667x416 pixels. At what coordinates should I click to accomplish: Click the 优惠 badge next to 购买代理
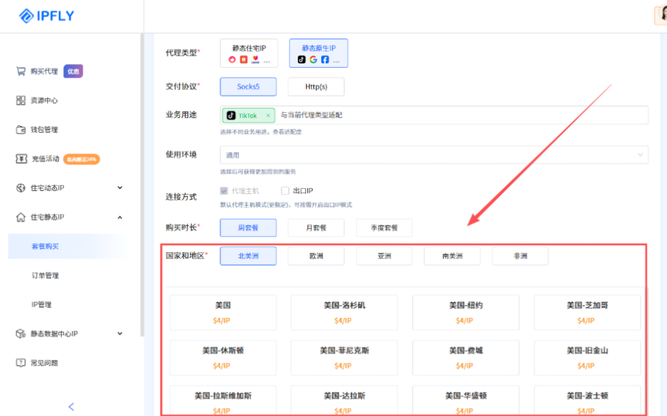coord(73,72)
